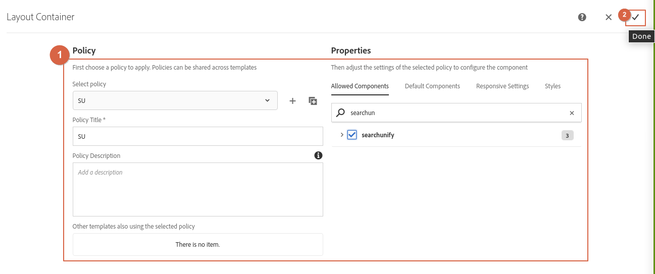Click the searchunify group label
655x274 pixels.
[x=378, y=135]
